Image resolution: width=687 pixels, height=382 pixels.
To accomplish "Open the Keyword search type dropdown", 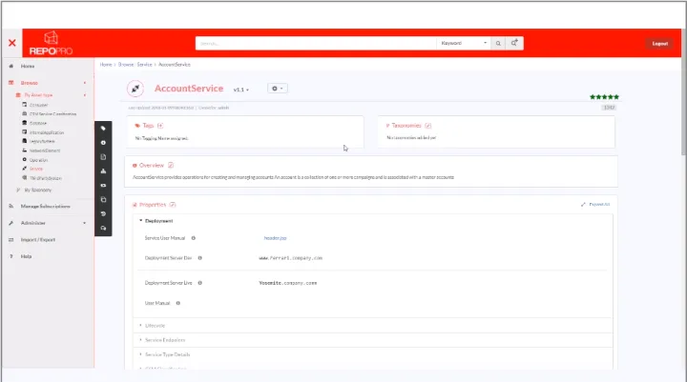I will tap(463, 43).
